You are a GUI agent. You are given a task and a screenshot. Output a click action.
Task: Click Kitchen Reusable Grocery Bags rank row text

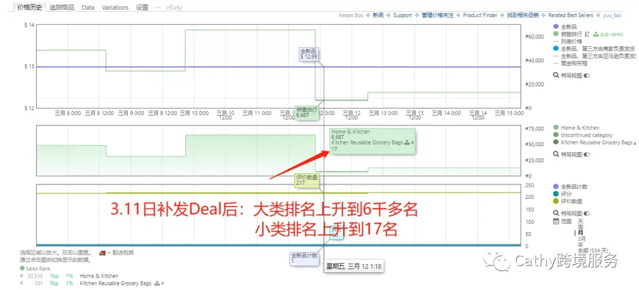pos(115,283)
